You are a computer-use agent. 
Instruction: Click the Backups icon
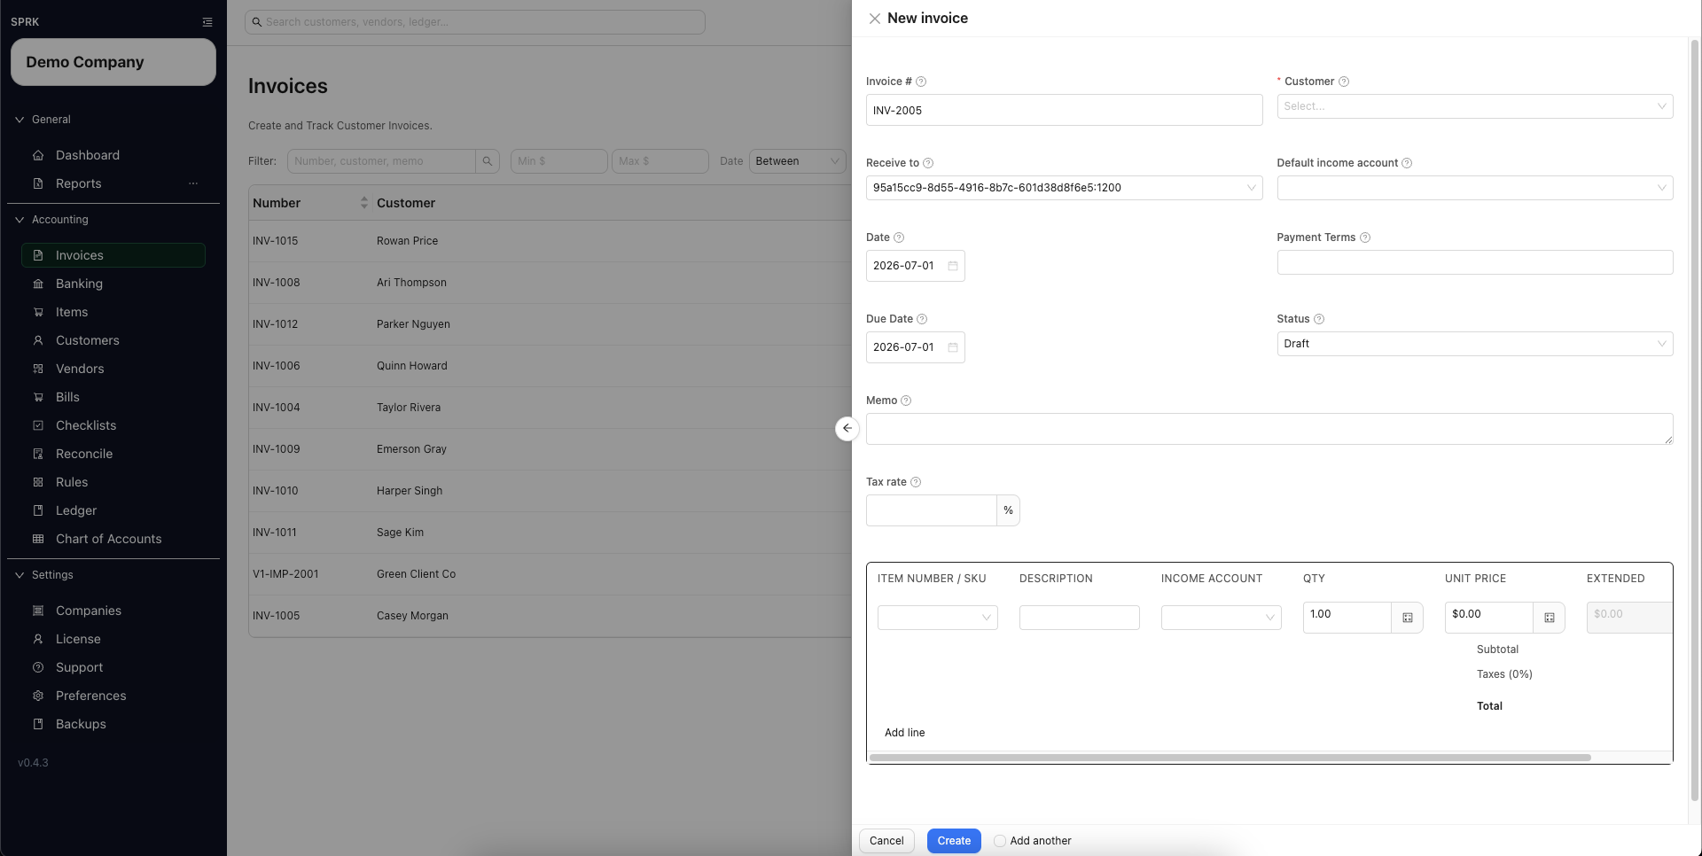click(x=38, y=724)
